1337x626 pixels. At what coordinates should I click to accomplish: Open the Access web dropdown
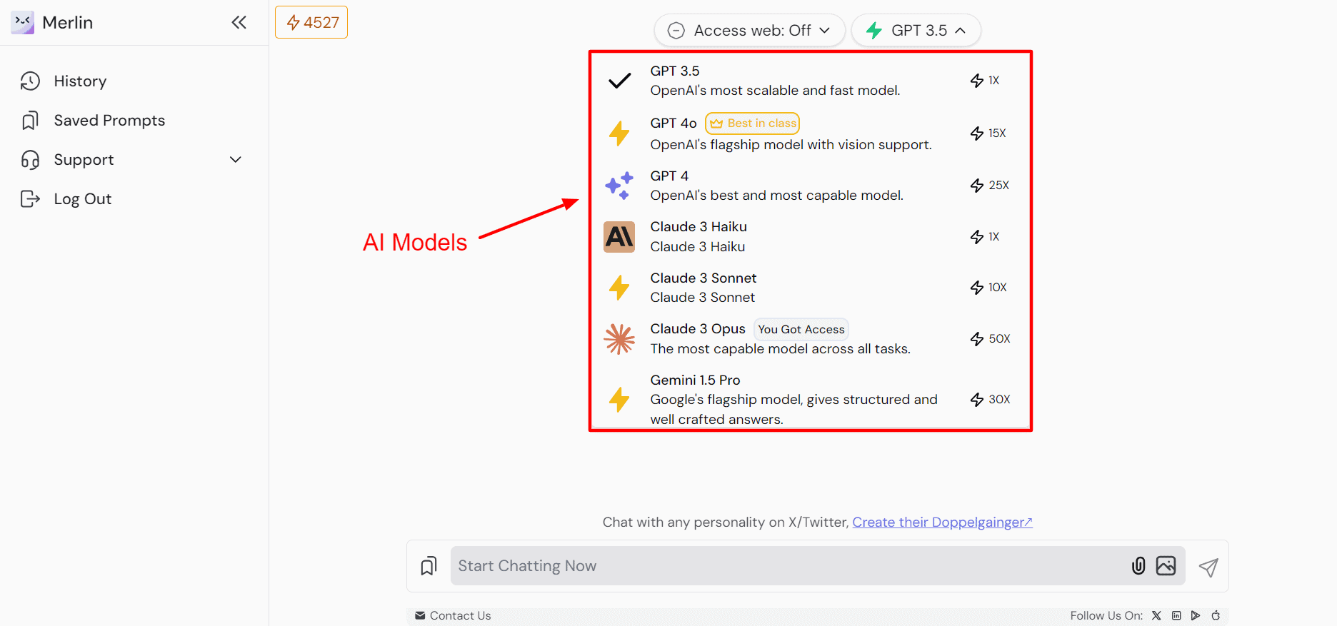click(749, 31)
